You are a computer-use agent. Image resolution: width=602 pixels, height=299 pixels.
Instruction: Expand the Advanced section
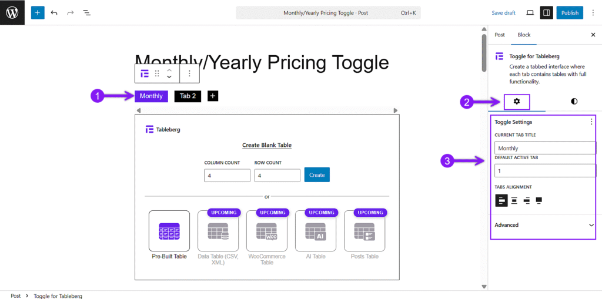pos(544,225)
